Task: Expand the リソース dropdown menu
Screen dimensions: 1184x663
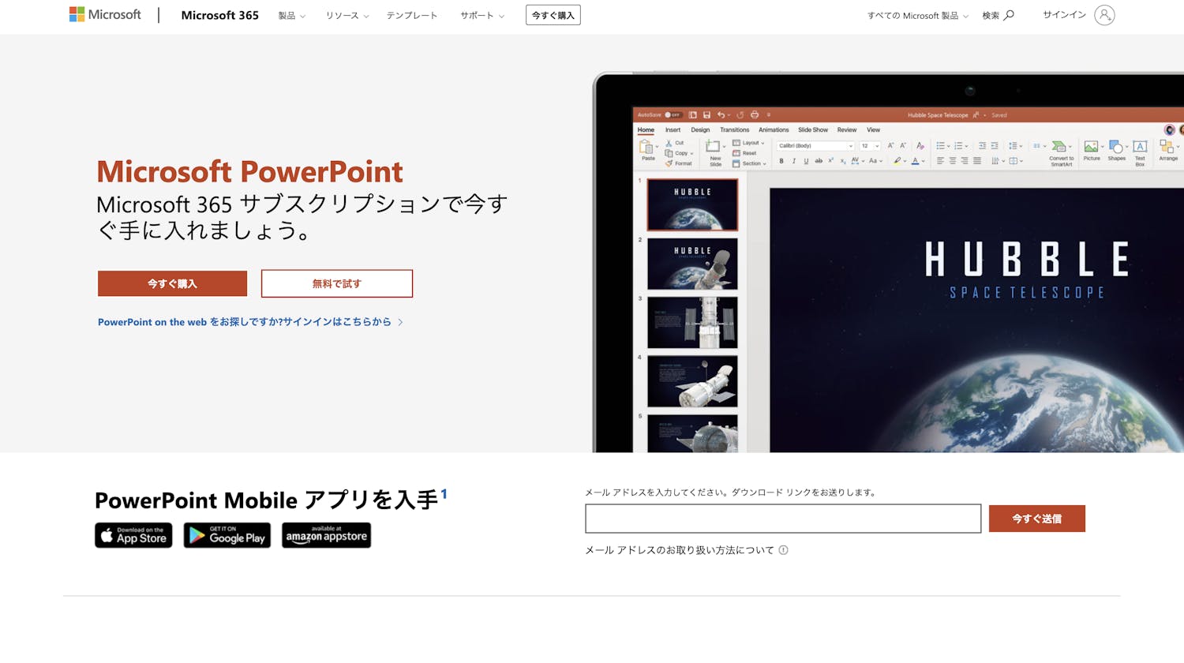Action: 347,16
